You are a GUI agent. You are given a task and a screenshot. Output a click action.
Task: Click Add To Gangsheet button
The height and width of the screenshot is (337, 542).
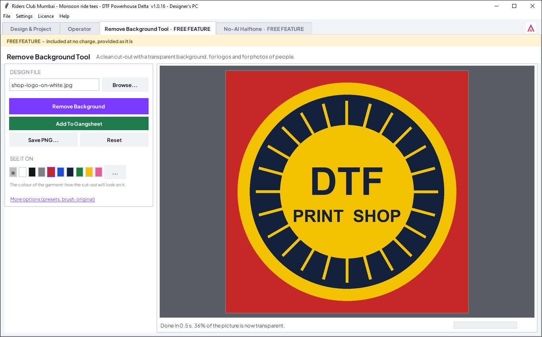click(x=79, y=123)
